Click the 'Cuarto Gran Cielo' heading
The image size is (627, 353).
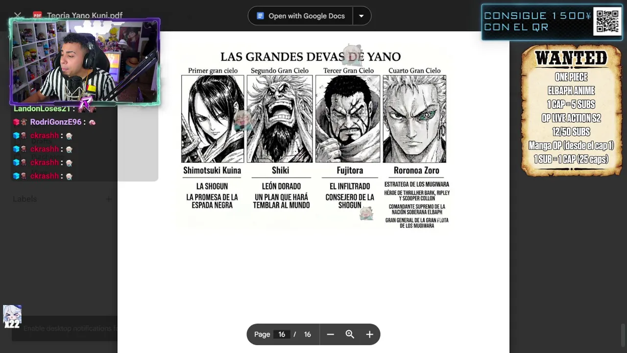coord(414,71)
